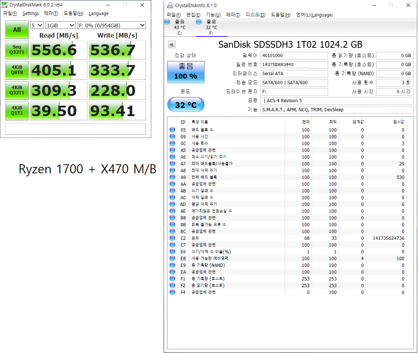
Task: Click status orb for attribute 09
Action: tap(172, 136)
